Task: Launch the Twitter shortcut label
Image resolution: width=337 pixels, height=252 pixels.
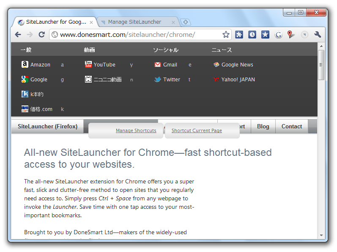Action: (x=172, y=79)
